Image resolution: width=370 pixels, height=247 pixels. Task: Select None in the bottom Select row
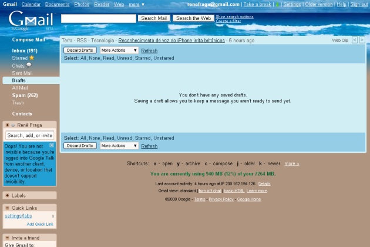point(95,138)
